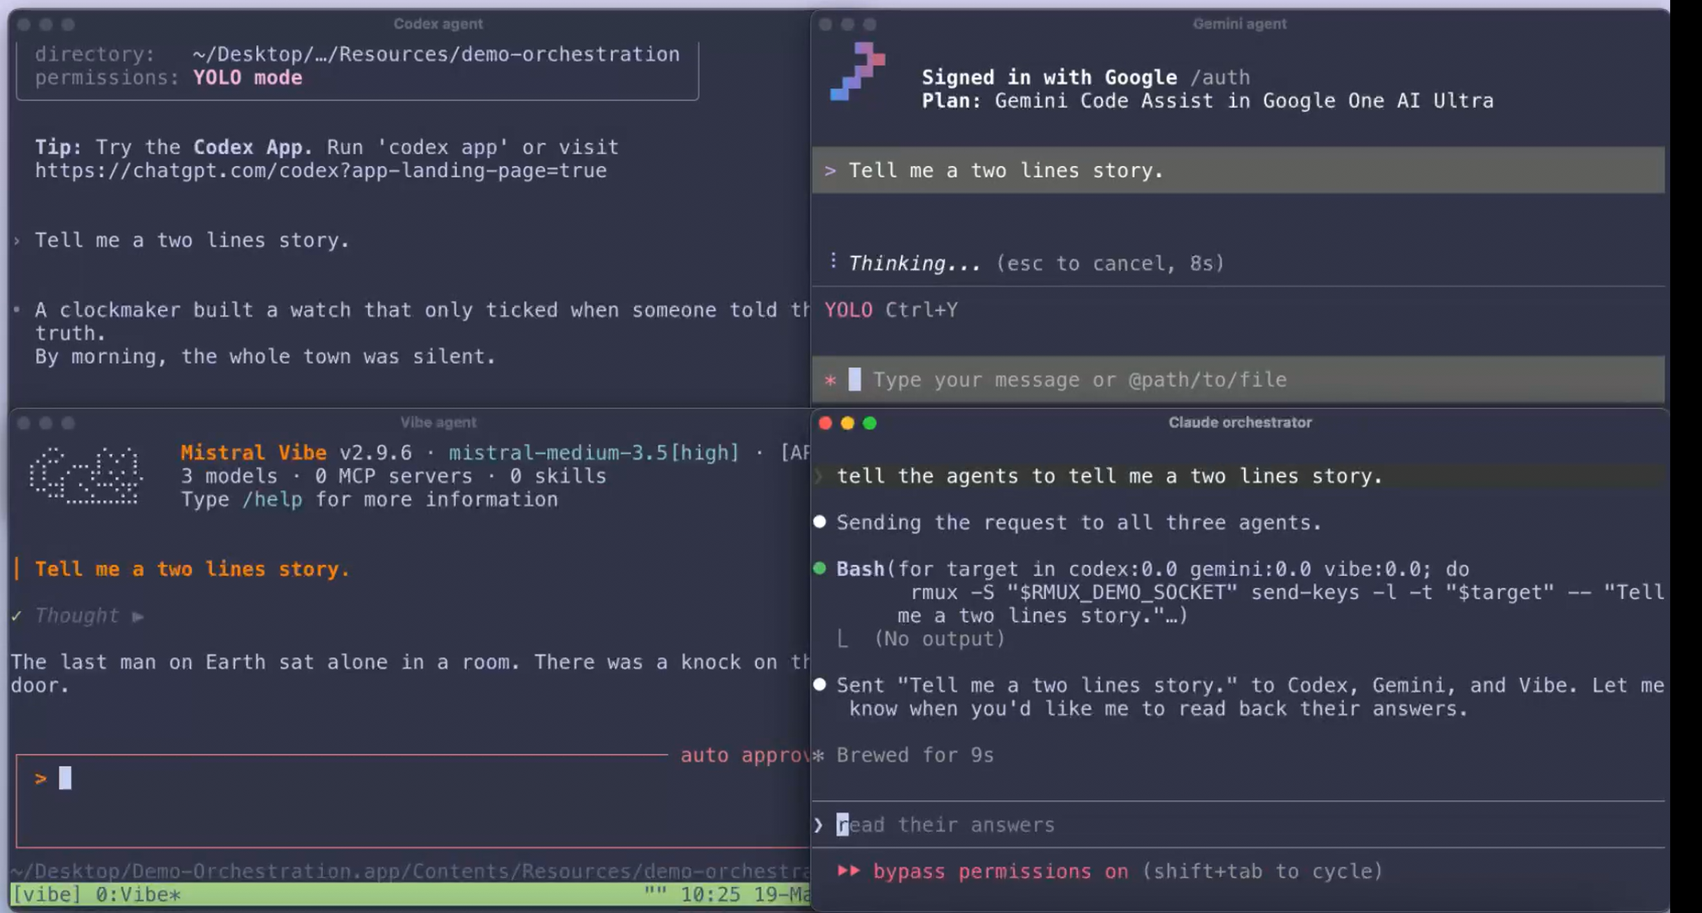Click "0 skills" in Vibe agent header
Viewport: 1702px width, 913px height.
pos(558,476)
